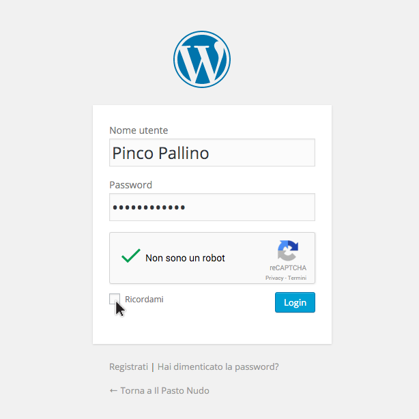The height and width of the screenshot is (419, 419).
Task: Click the word Pallino in username field
Action: pos(184,153)
